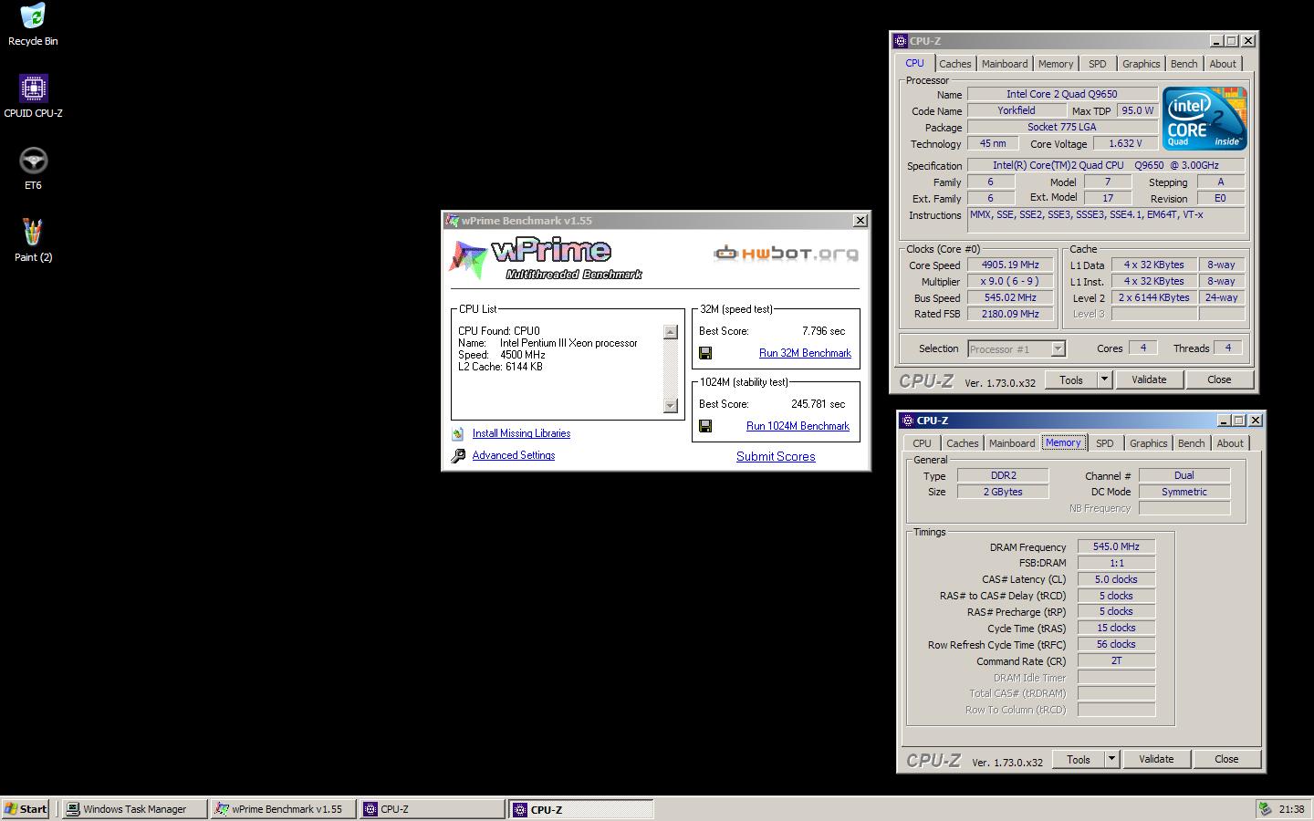
Task: Open Mainboard tab in lower CPU-Z window
Action: tap(1012, 443)
